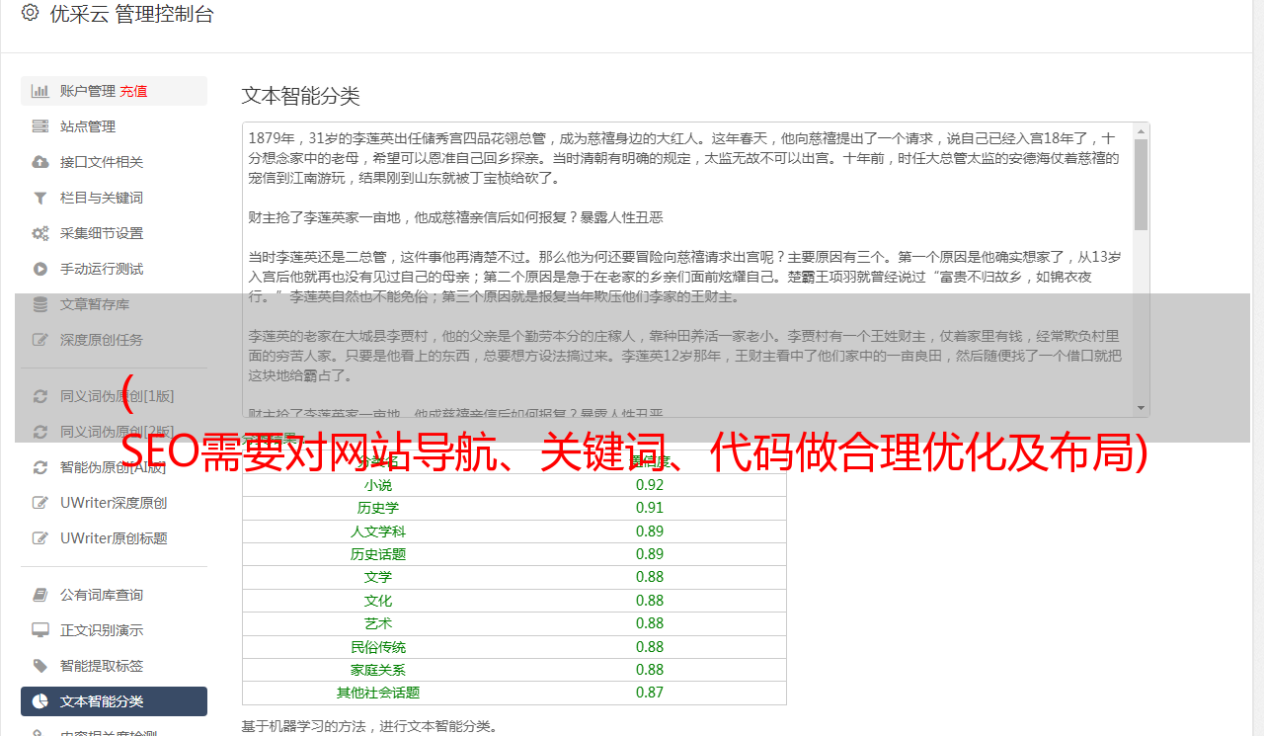Viewport: 1264px width, 736px height.
Task: Click the 文化 category cell
Action: click(378, 601)
